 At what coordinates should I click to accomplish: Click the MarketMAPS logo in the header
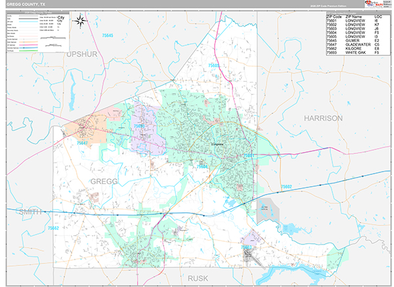(376, 3)
